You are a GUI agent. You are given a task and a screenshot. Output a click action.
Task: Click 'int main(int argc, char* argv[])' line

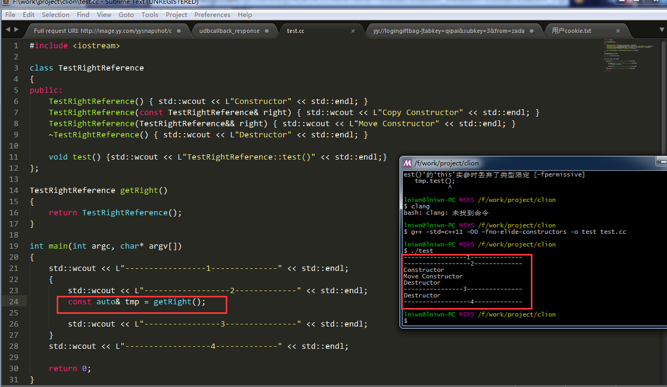[x=106, y=246]
